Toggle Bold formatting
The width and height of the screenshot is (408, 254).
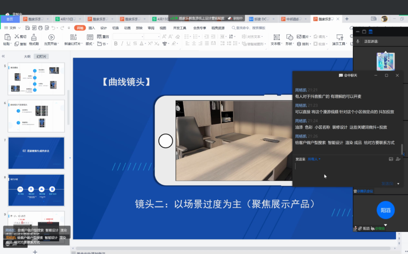point(116,44)
